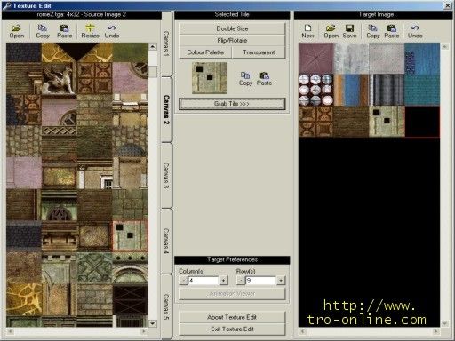
Task: Select the griffin statue tile in source
Action: tap(60, 78)
